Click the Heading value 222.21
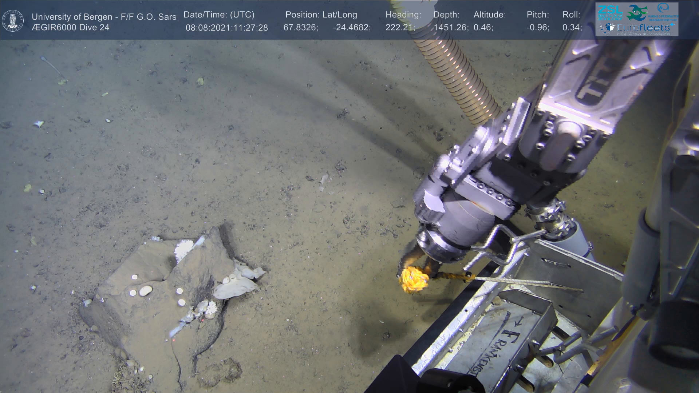The width and height of the screenshot is (699, 393). coord(400,28)
